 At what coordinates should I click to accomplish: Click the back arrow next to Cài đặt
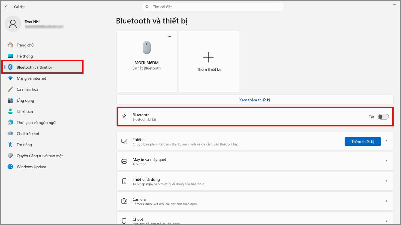(x=7, y=7)
